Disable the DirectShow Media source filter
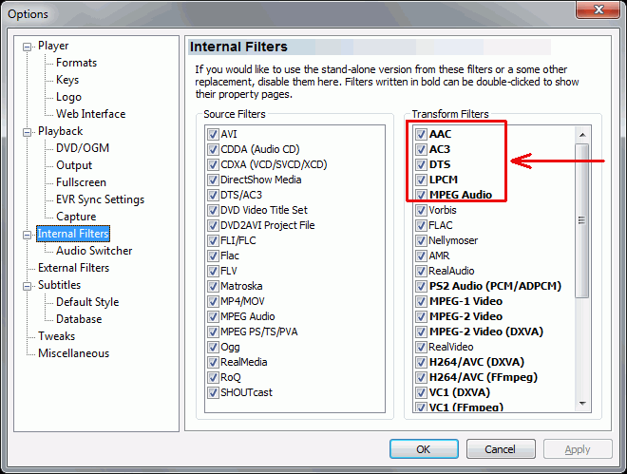 point(213,180)
